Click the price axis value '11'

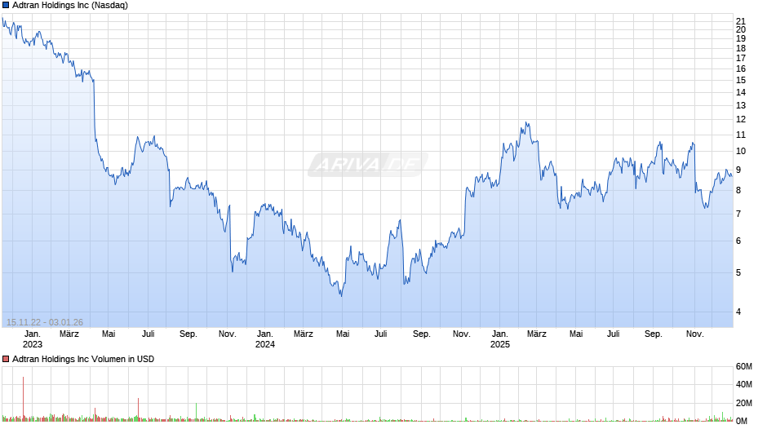point(741,135)
